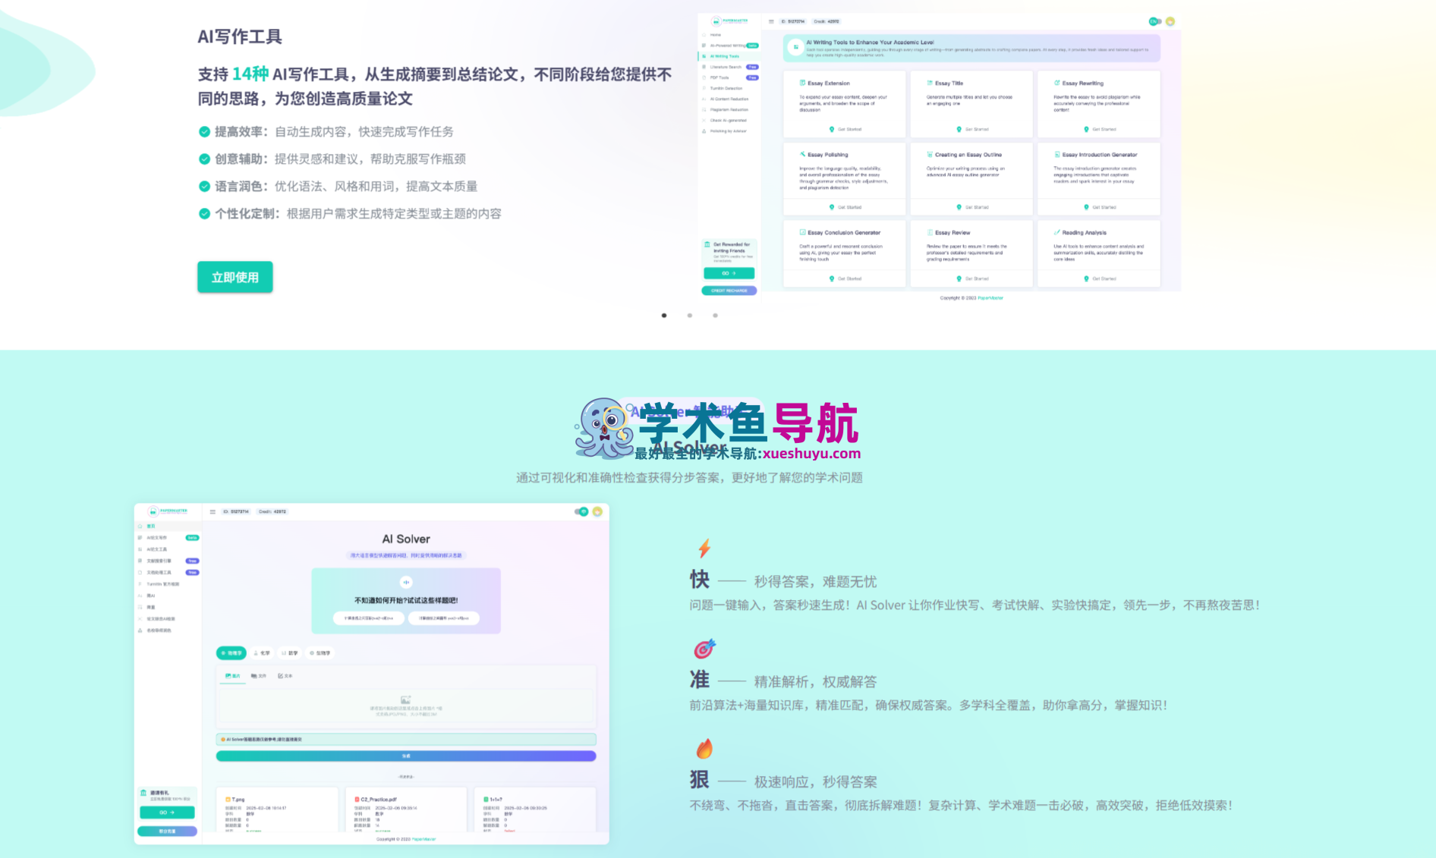Click the orange lightning bolt icon above 快

point(704,548)
